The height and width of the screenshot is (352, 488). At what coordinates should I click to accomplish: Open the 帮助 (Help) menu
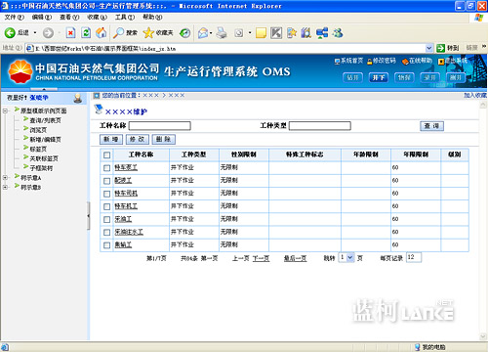[152, 17]
